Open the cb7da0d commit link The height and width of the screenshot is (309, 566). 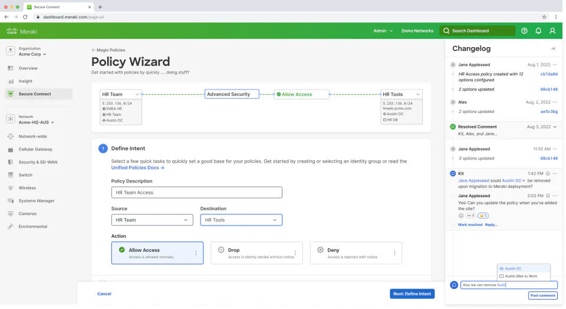(549, 74)
